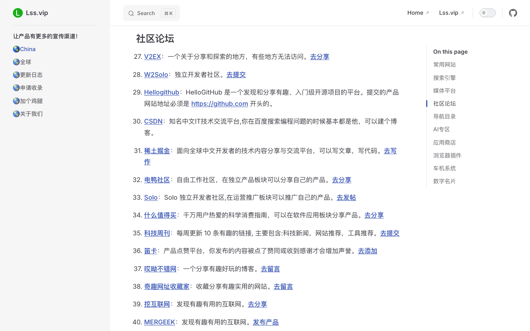Toggle the appearance switch to dark mode
The image size is (530, 331).
pos(487,13)
